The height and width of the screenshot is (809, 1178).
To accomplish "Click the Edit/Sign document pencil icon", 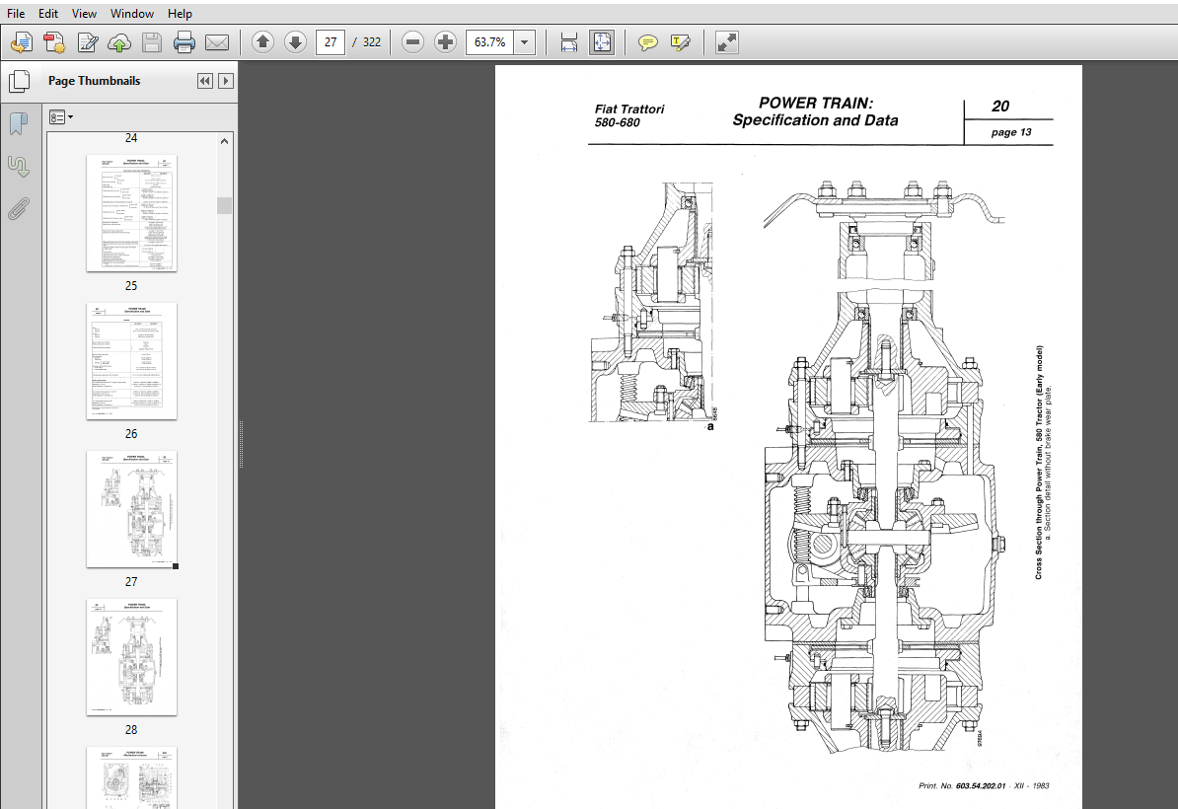I will click(x=87, y=42).
